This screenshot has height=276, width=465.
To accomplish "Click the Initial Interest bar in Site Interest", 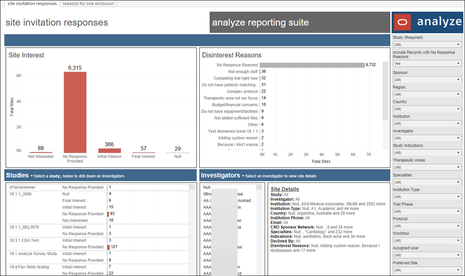I will click(x=109, y=151).
